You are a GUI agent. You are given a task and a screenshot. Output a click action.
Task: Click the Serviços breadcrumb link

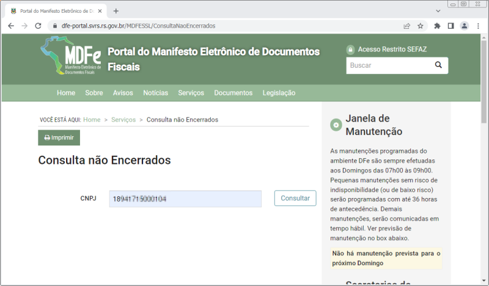[x=123, y=120]
